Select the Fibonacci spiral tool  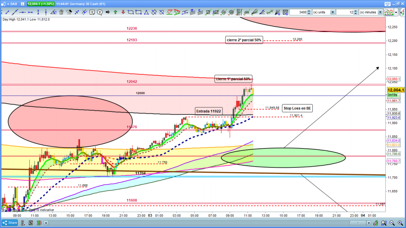point(232,12)
